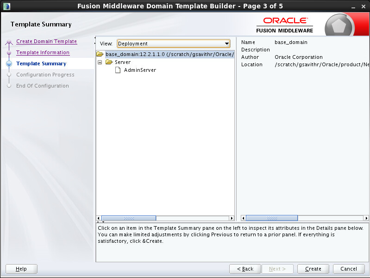Open the View dropdown showing Deployment
The width and height of the screenshot is (370, 278).
click(174, 44)
